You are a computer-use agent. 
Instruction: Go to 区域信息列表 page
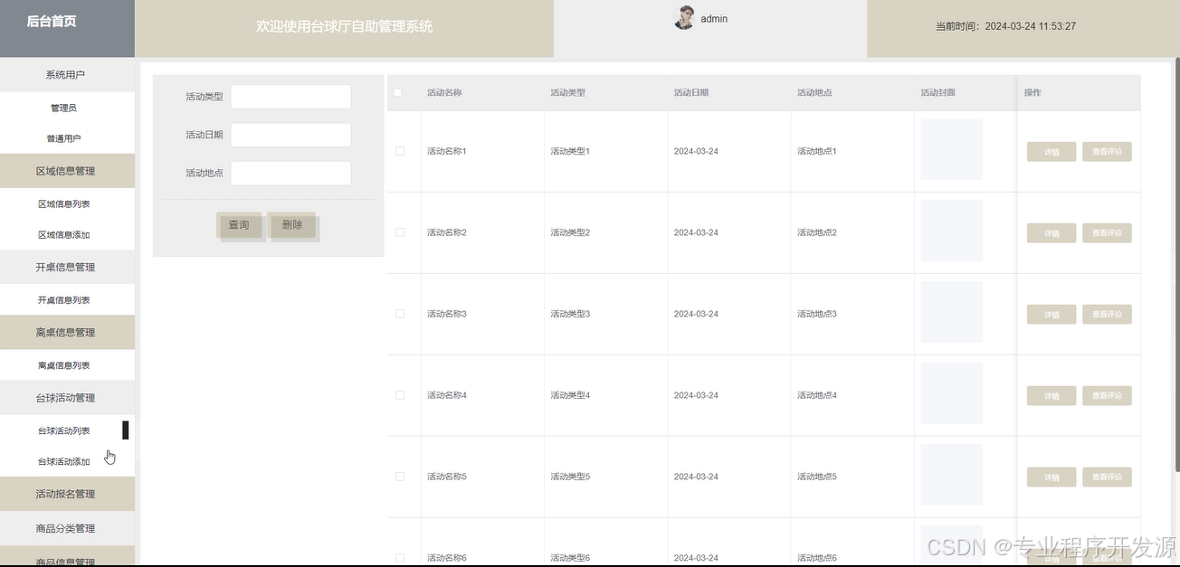[x=63, y=203]
